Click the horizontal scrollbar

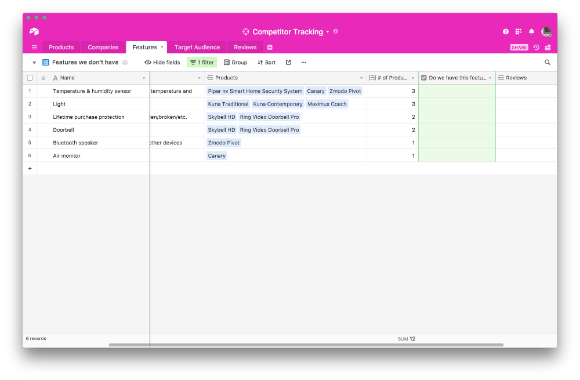coord(306,345)
